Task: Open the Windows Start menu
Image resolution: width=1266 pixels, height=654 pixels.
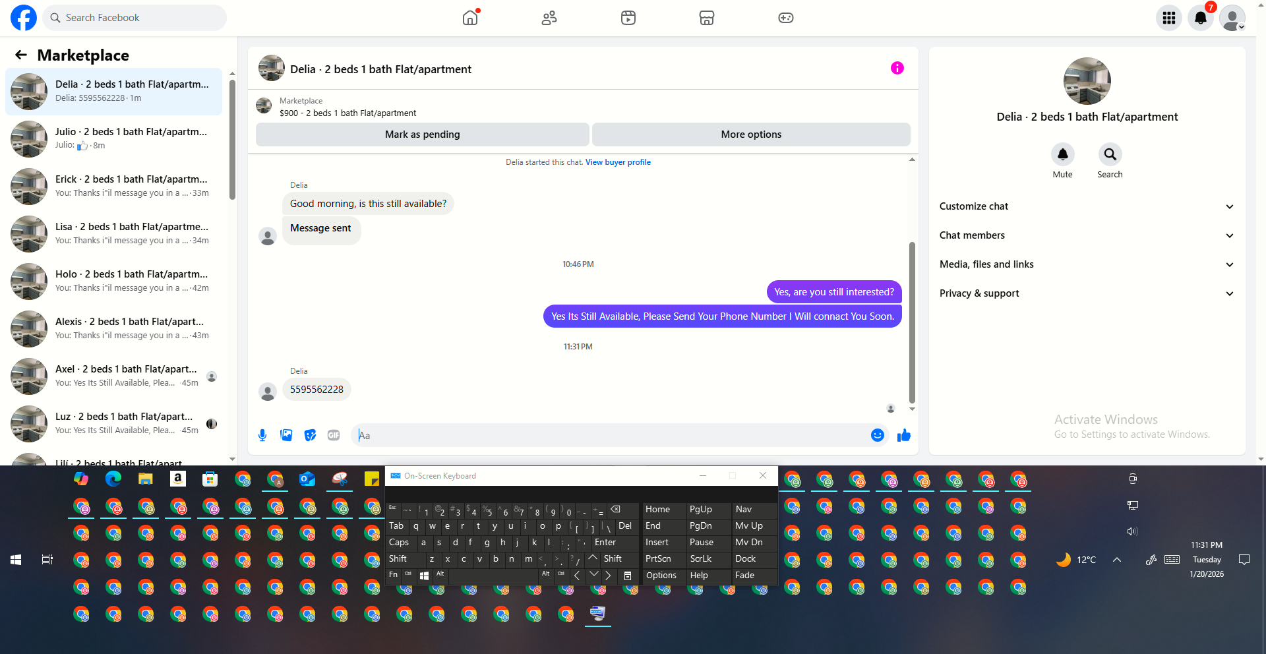Action: pyautogui.click(x=16, y=560)
